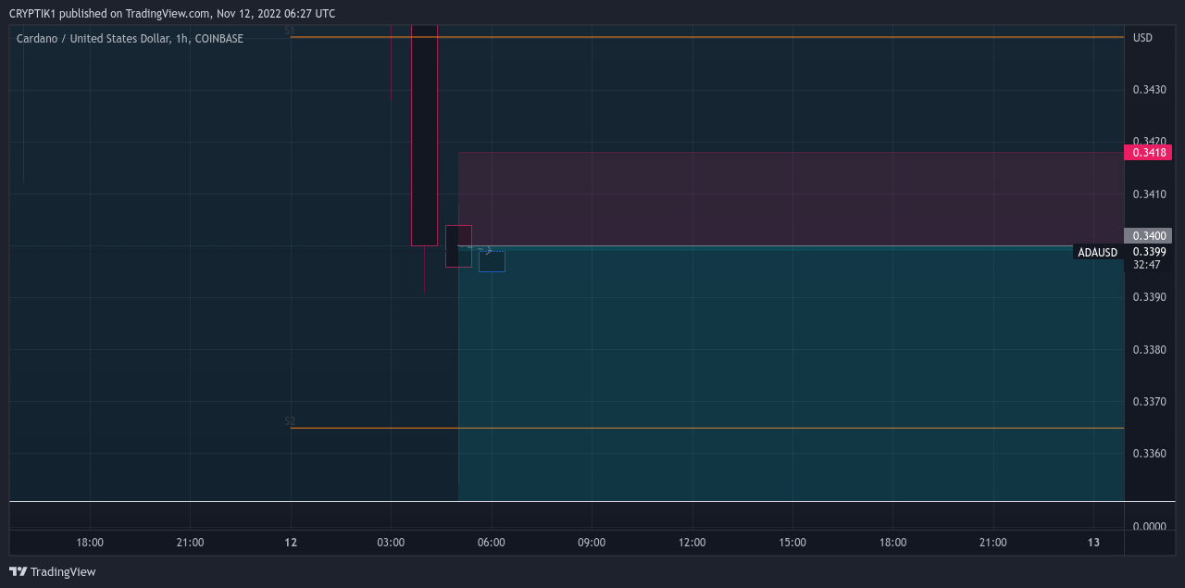The height and width of the screenshot is (588, 1185).
Task: Click the 12 date label on time axis
Action: [x=291, y=543]
